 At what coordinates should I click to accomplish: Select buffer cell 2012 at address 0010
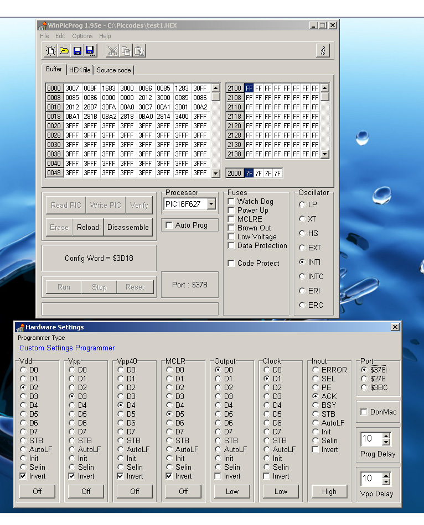click(x=72, y=107)
